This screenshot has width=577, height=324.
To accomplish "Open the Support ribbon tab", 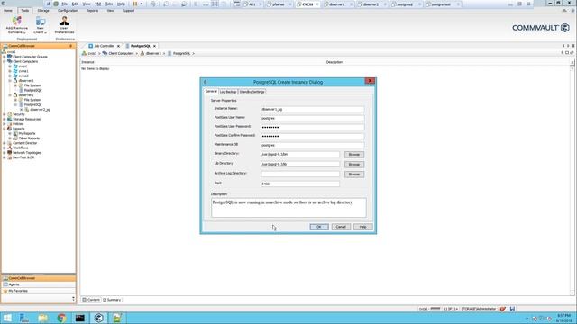I will point(128,11).
